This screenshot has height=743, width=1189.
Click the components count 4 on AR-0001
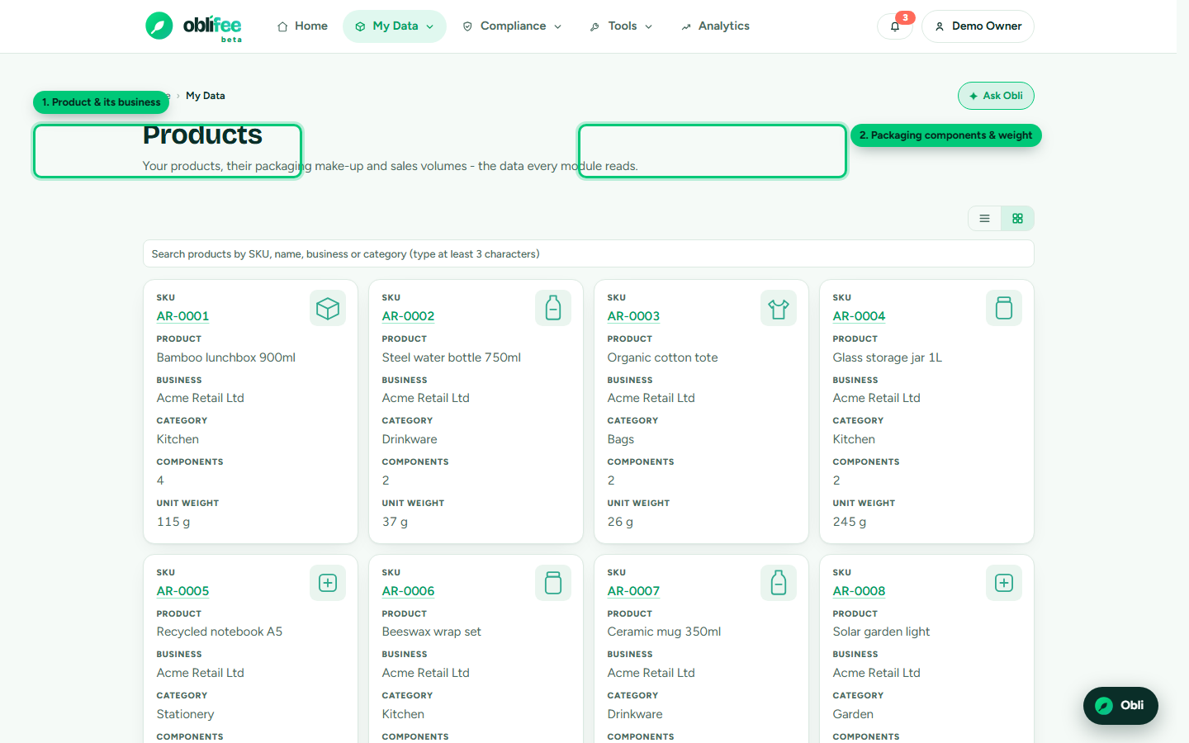pos(160,480)
